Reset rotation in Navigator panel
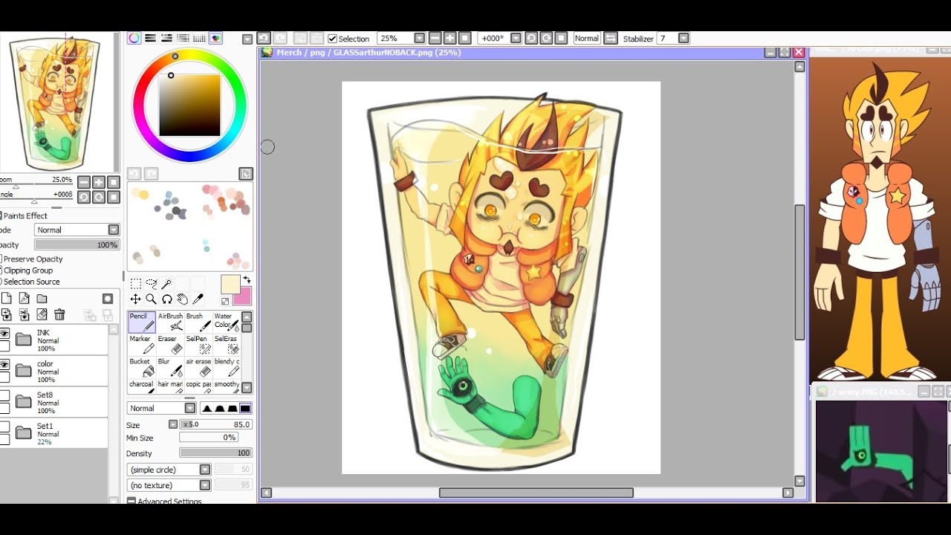Screen dimensions: 951x535 [x=114, y=197]
